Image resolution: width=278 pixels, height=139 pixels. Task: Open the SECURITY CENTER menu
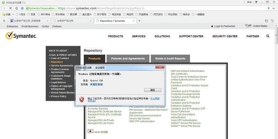pyautogui.click(x=225, y=36)
